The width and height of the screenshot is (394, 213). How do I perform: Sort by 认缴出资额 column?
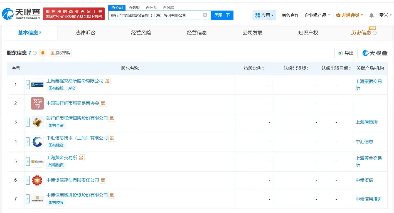point(296,68)
